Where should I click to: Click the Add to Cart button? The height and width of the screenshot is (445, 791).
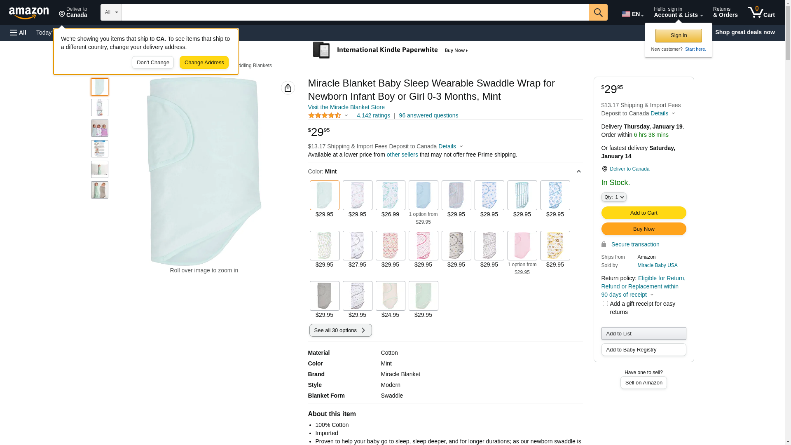tap(644, 213)
